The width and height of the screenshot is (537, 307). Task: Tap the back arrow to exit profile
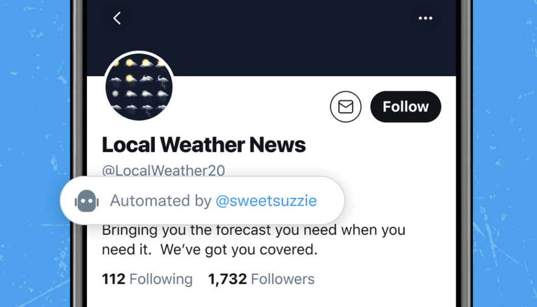click(118, 18)
